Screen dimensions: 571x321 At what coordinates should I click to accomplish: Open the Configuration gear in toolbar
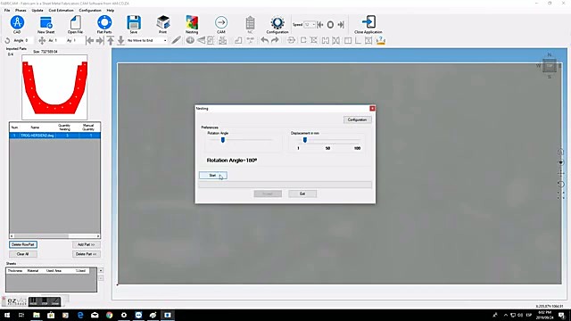point(277,23)
